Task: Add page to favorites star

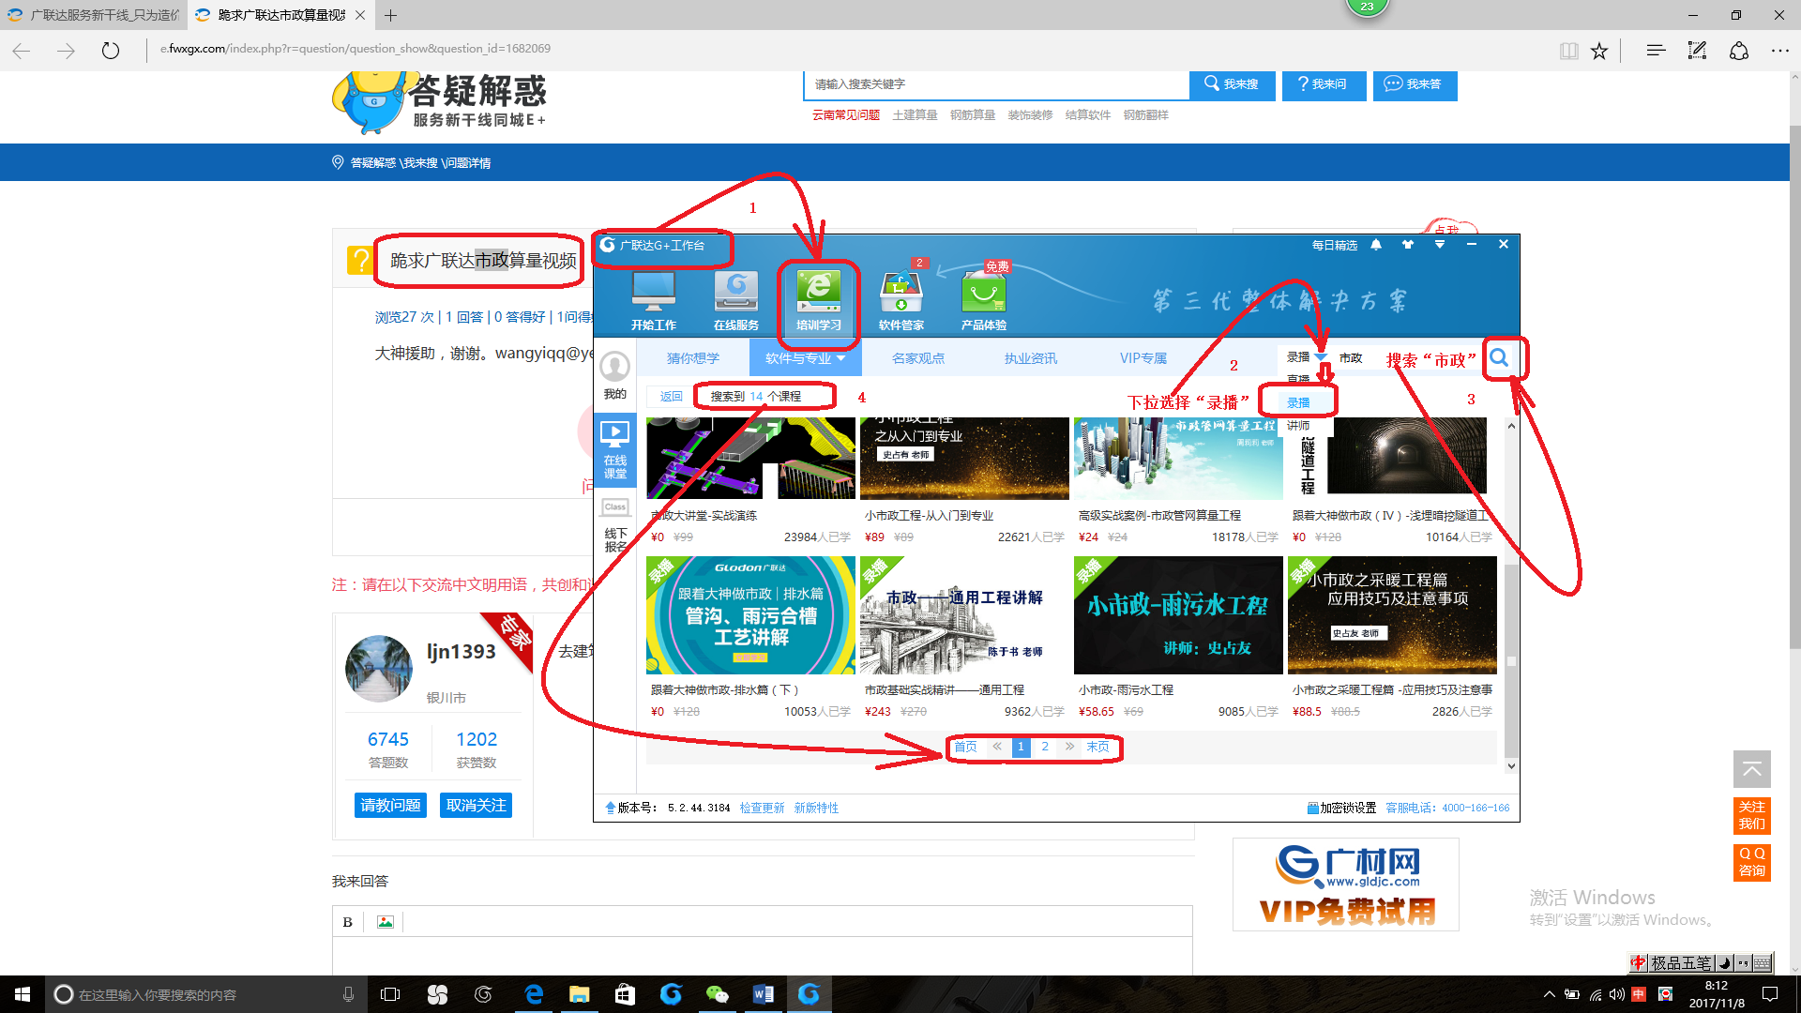Action: tap(1599, 51)
